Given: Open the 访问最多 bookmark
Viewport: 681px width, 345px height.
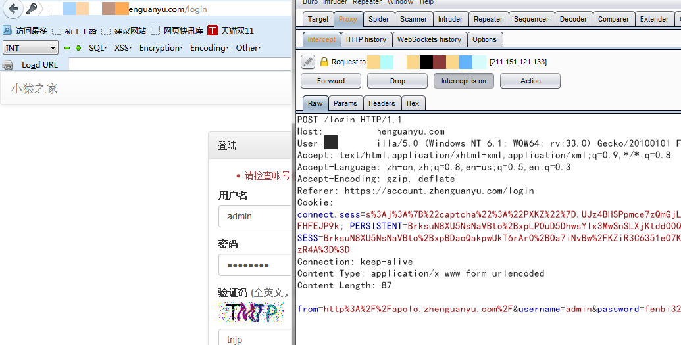Looking at the screenshot, I should coord(32,30).
